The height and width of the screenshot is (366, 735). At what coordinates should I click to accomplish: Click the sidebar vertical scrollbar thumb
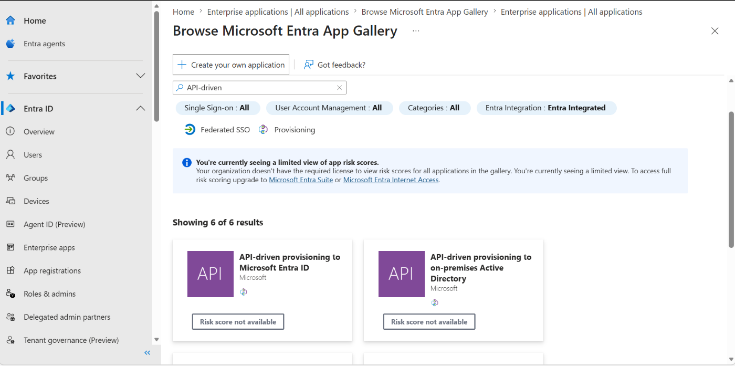click(x=156, y=67)
